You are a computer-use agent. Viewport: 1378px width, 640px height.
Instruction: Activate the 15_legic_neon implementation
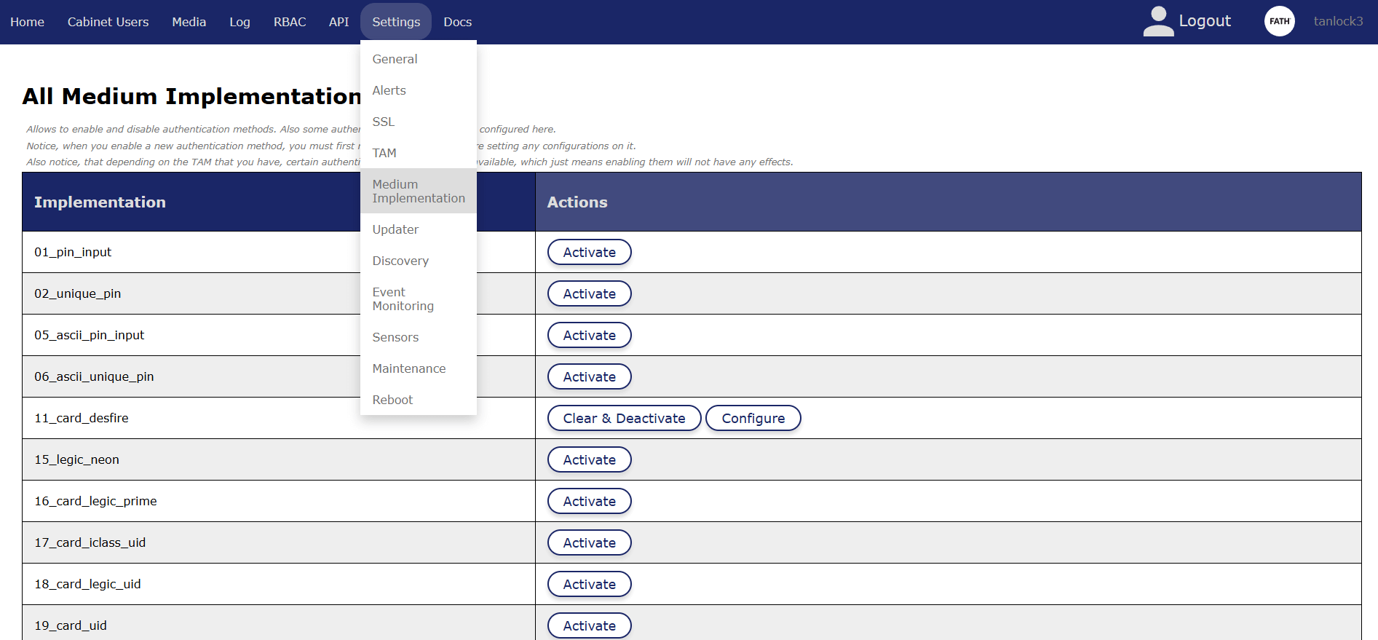click(x=589, y=459)
